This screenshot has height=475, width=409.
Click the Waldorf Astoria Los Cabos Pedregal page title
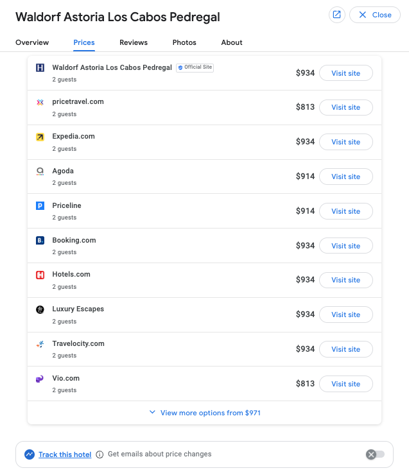117,17
